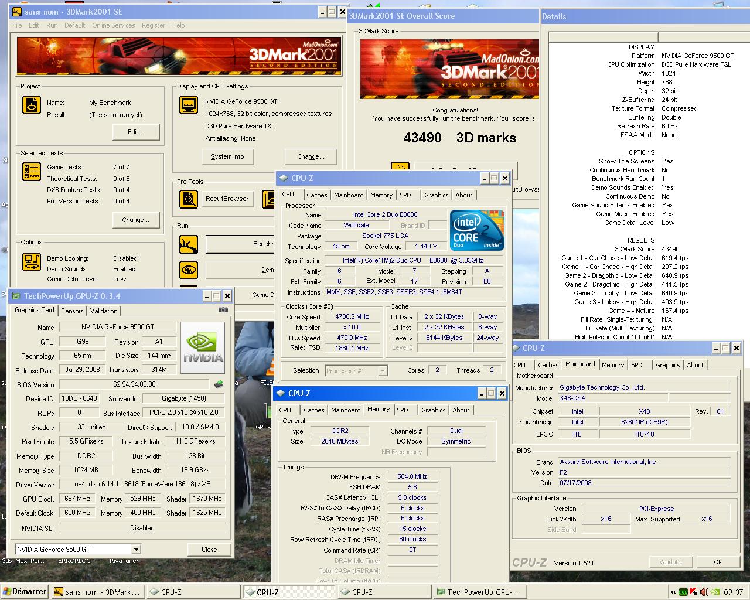
Task: Click the Display and CPU Settings monitor icon
Action: (x=189, y=105)
